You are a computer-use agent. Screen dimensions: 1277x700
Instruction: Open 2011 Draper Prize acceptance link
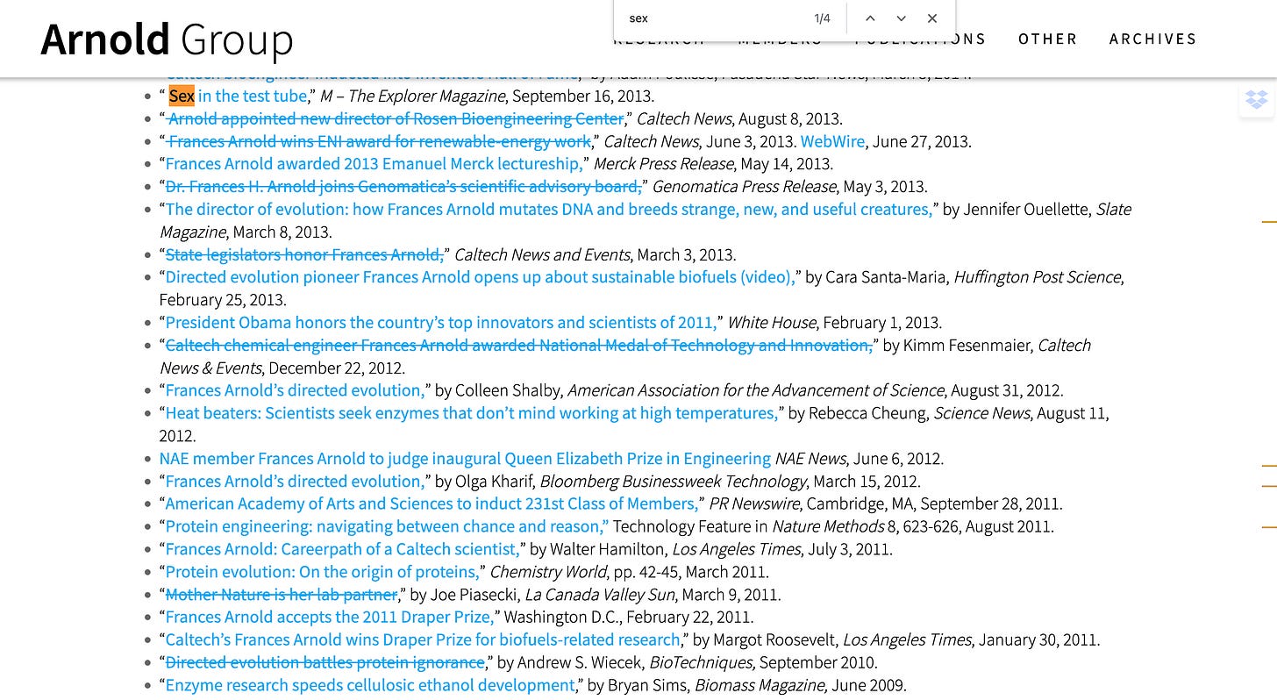click(x=331, y=618)
